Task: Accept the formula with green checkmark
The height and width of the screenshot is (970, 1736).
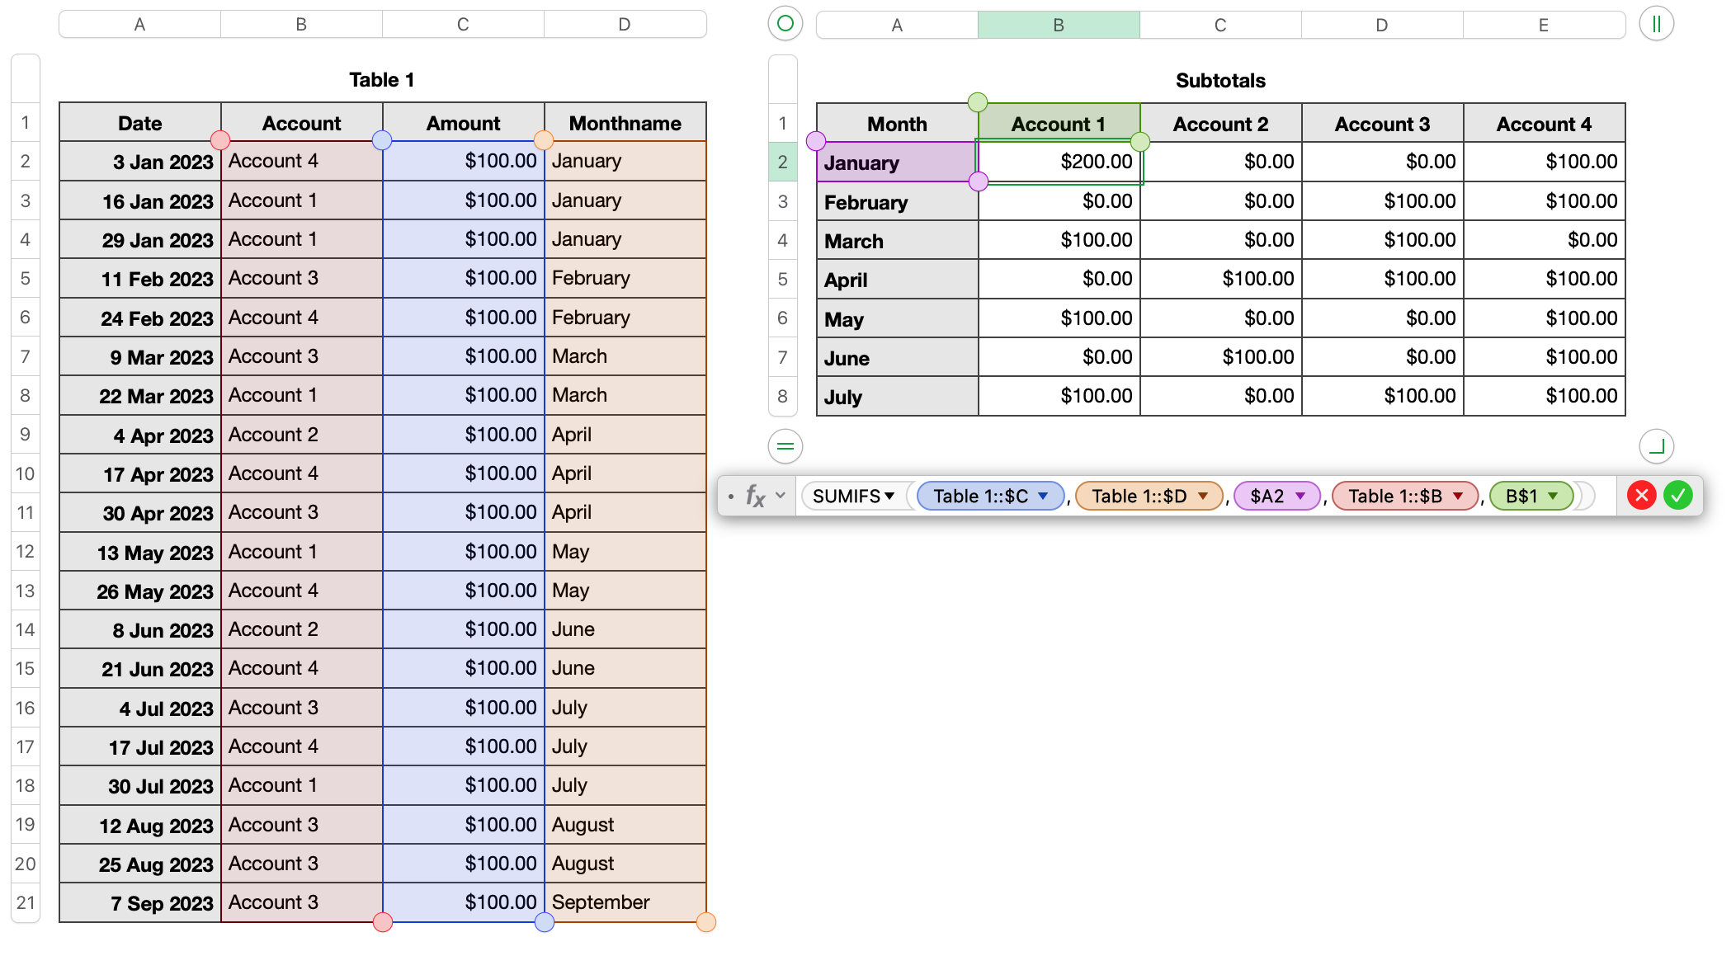Action: [1677, 495]
